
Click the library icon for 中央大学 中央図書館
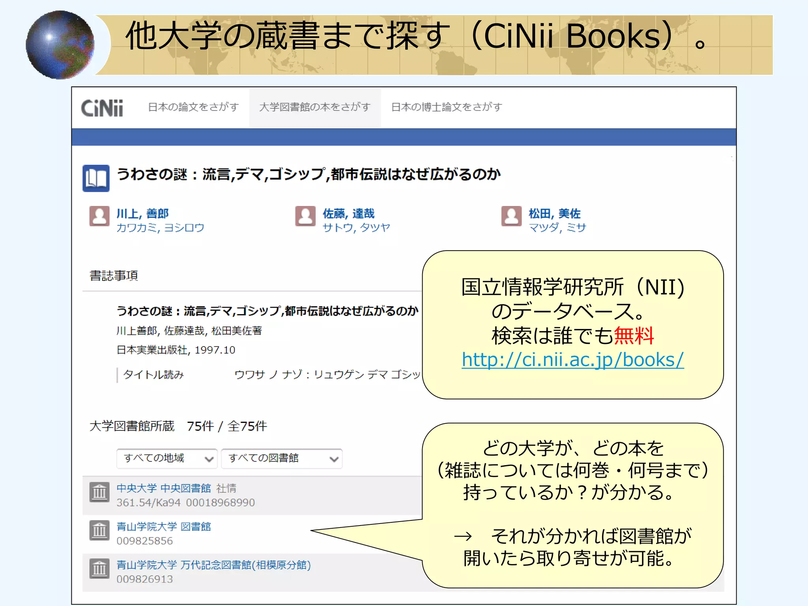coord(99,492)
